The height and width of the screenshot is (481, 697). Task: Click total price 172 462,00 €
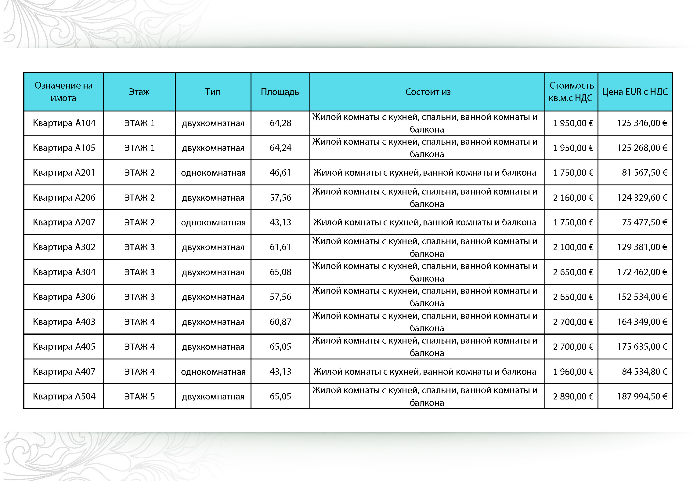tap(642, 272)
